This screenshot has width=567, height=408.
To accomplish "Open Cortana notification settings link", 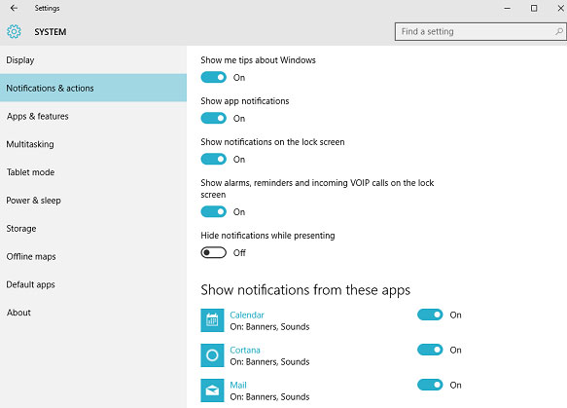I will (245, 351).
